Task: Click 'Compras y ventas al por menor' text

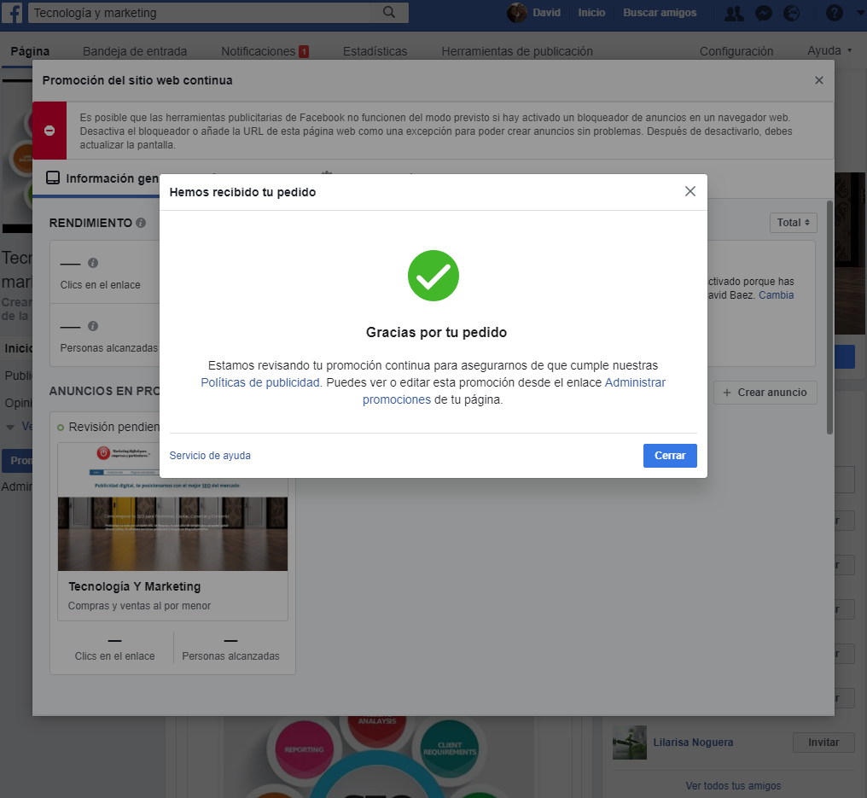Action: 139,606
